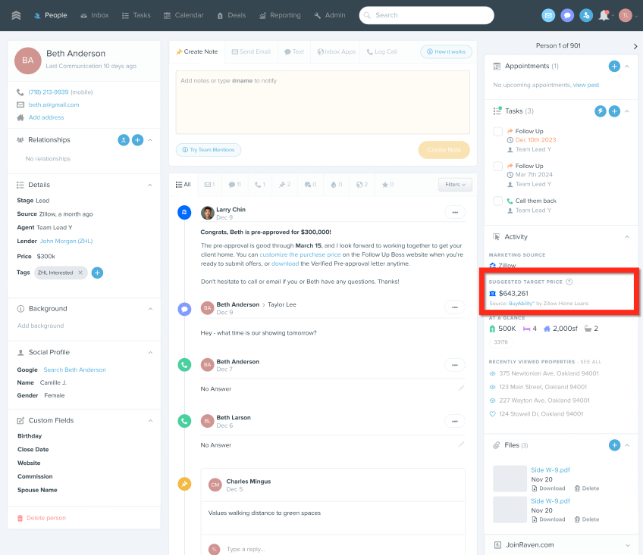
Task: Click the notifications bell icon
Action: (x=604, y=15)
